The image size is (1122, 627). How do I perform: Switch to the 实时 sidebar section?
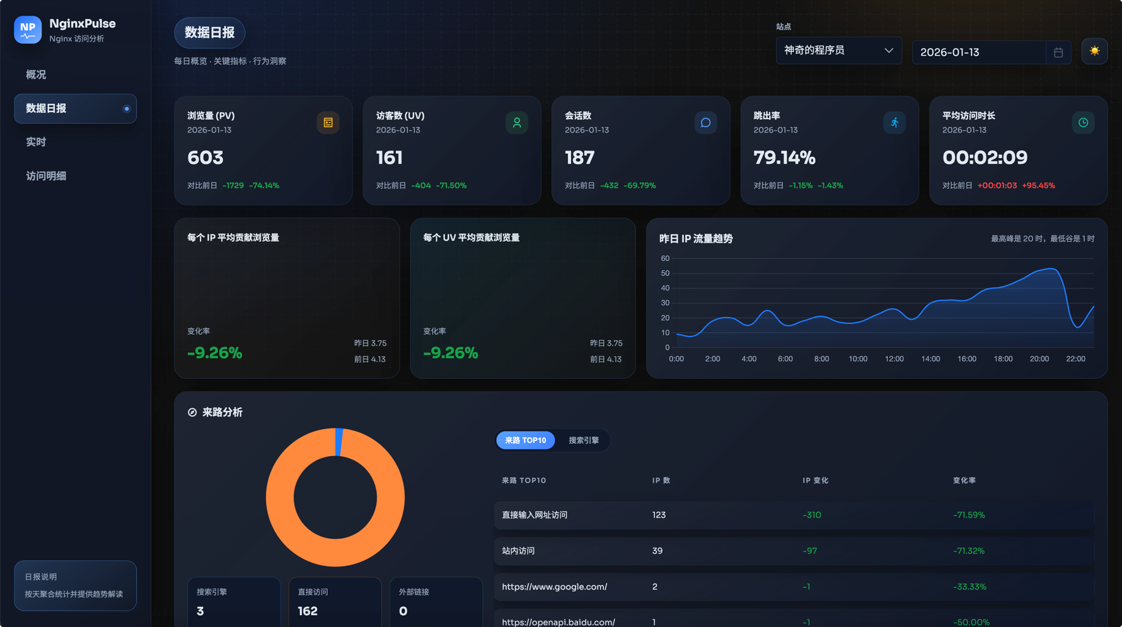(x=36, y=142)
